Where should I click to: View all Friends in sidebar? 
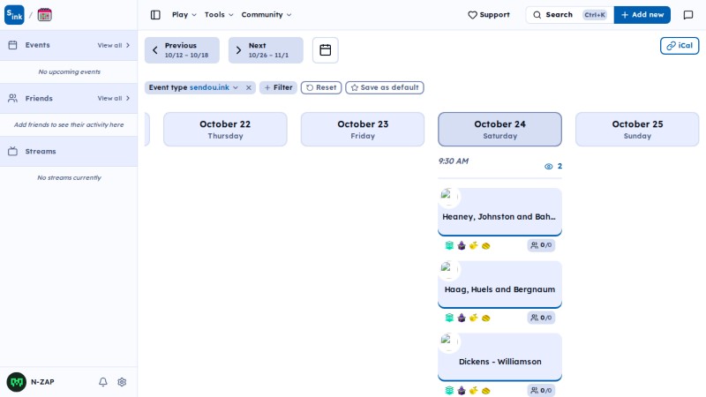114,98
